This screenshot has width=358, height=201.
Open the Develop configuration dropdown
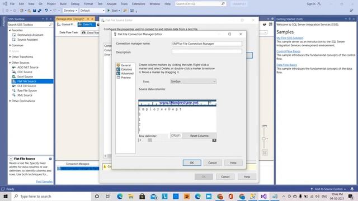[x=70, y=11]
